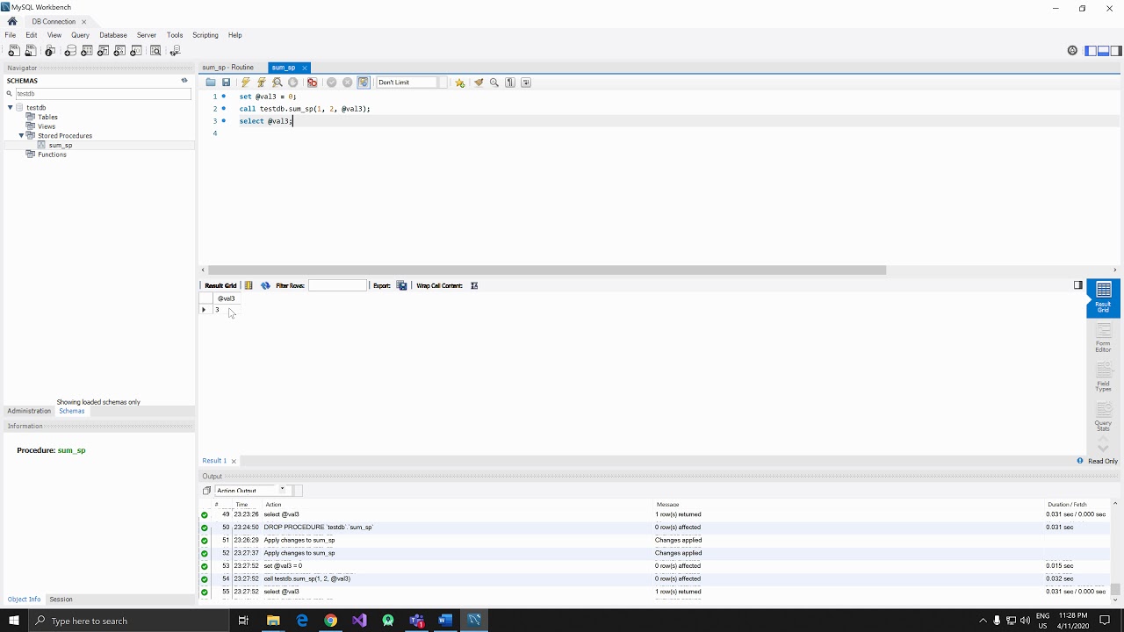Run Explain on the current statement
This screenshot has height=632, width=1124.
point(277,83)
